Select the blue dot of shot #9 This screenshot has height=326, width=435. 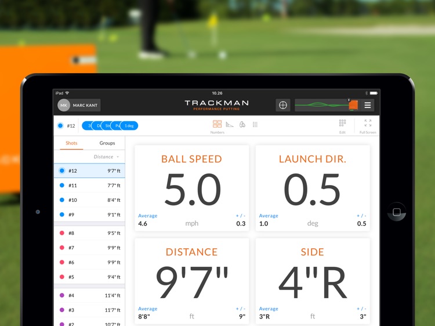point(62,215)
